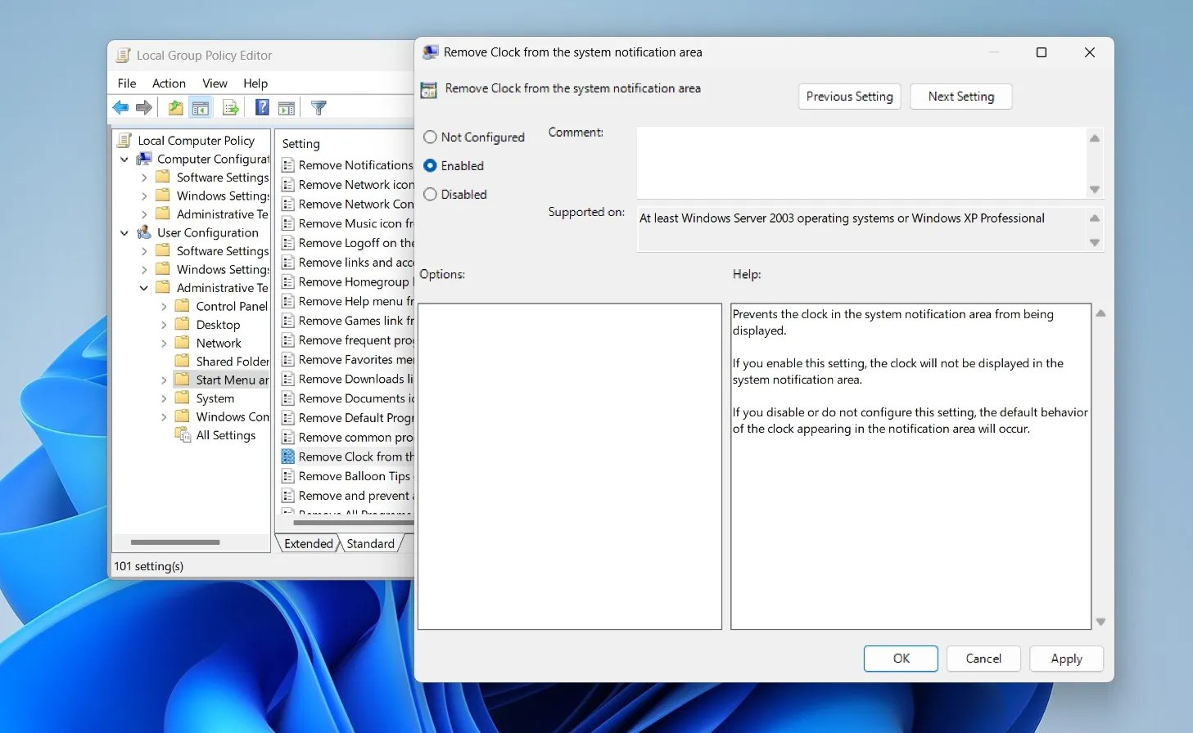The height and width of the screenshot is (733, 1193).
Task: Collapse the User Configuration tree node
Action: coord(124,232)
